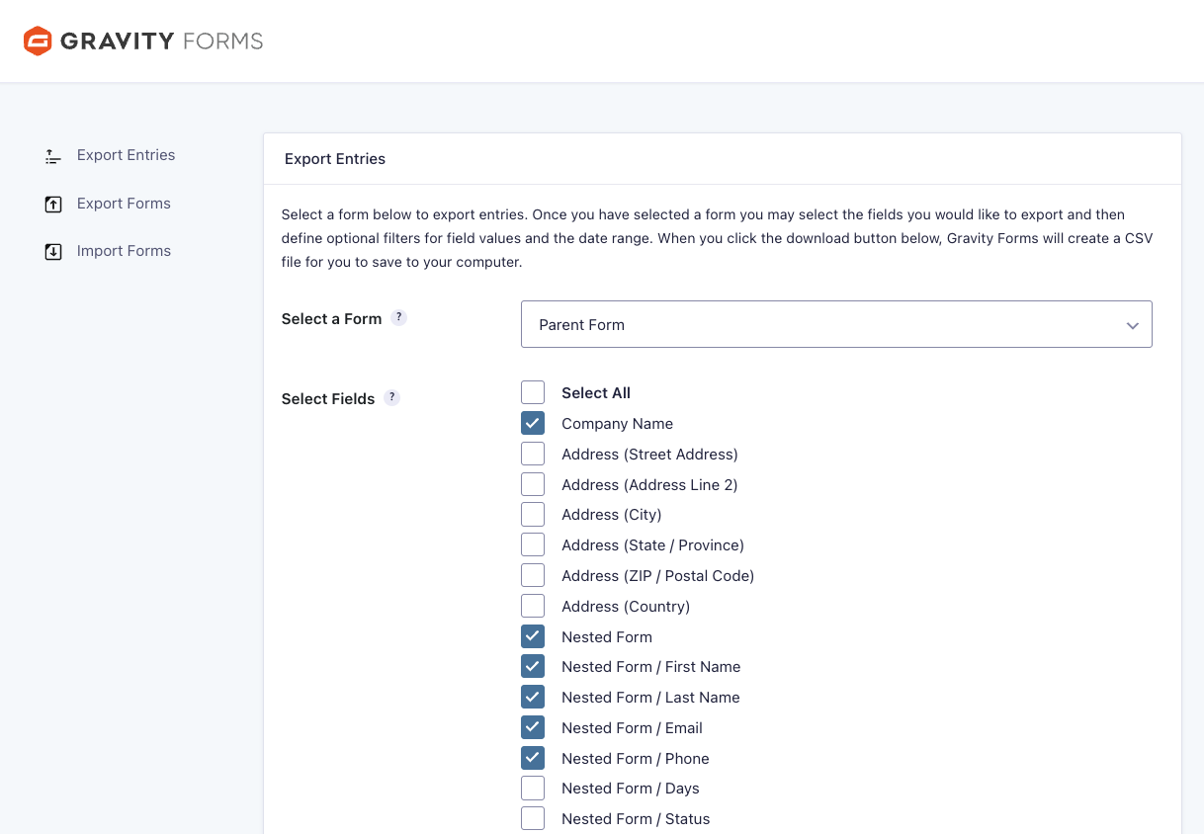Viewport: 1204px width, 834px height.
Task: Open the Export Forms menu item
Action: [124, 204]
